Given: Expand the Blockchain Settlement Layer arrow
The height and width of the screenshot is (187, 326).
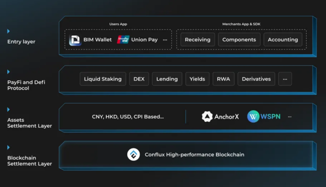Looking at the screenshot, I should 9,147.
